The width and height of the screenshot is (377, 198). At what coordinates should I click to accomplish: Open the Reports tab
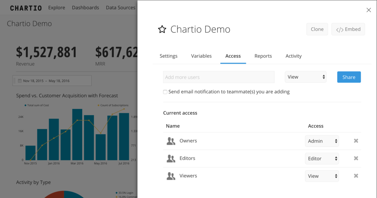click(263, 56)
